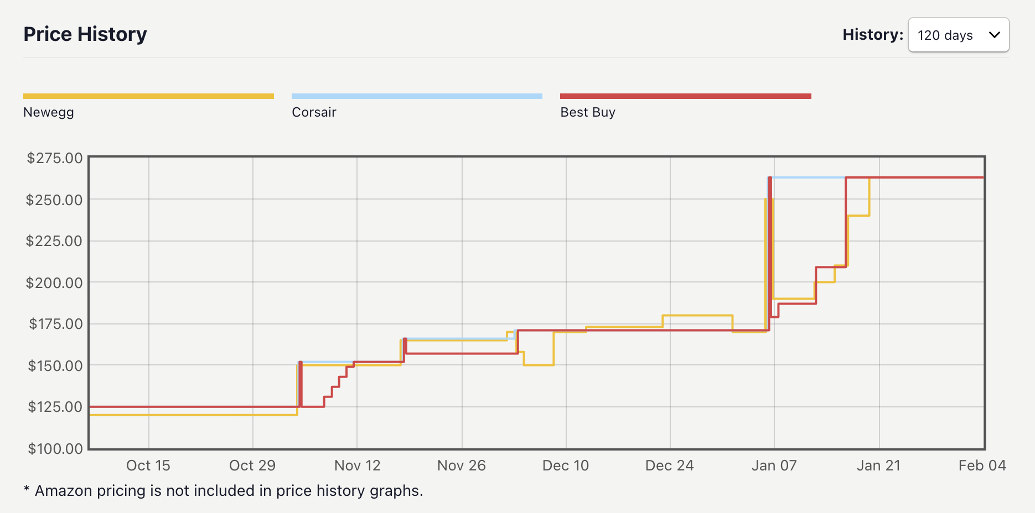Toggle the Best Buy series legend label

[x=588, y=112]
